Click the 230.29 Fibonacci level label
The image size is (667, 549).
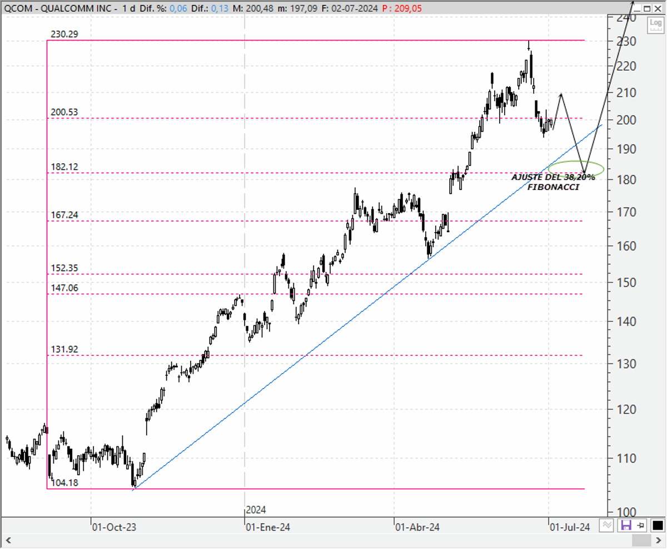[64, 34]
